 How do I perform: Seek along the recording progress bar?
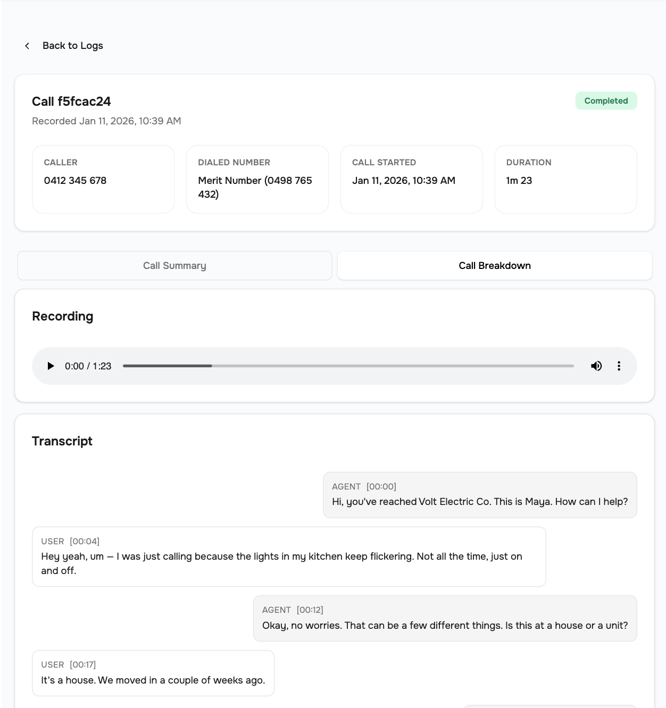pos(348,366)
